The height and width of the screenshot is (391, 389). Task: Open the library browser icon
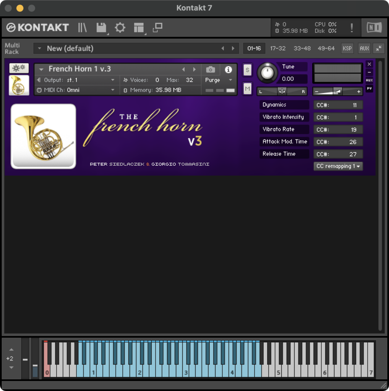82,27
